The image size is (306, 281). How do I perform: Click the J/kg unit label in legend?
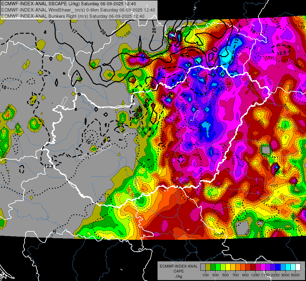[178, 276]
